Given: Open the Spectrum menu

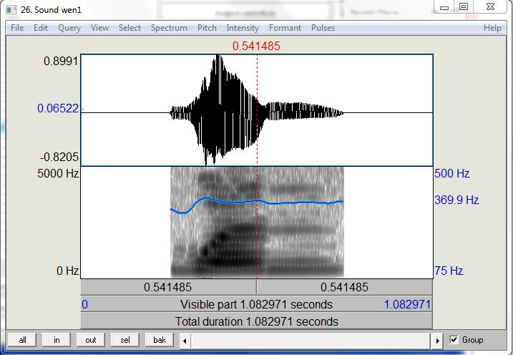Looking at the screenshot, I should tap(169, 28).
